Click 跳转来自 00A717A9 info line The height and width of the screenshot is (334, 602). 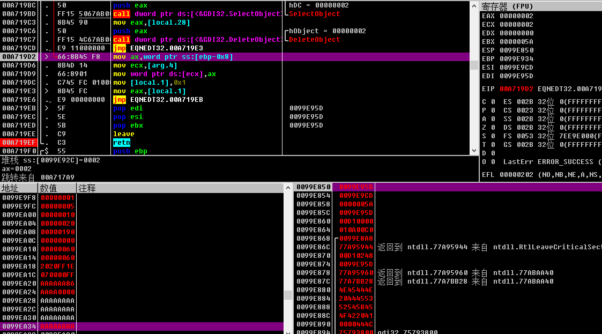click(x=38, y=177)
